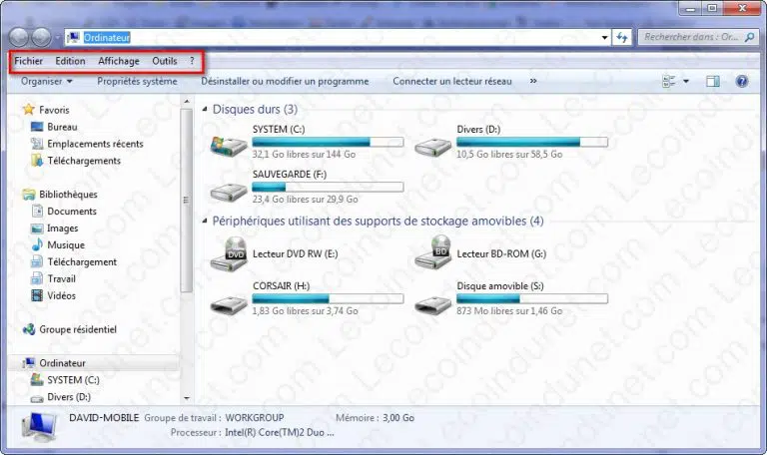Click the Musique note icon
Viewport: 767px width, 455px height.
coord(37,244)
